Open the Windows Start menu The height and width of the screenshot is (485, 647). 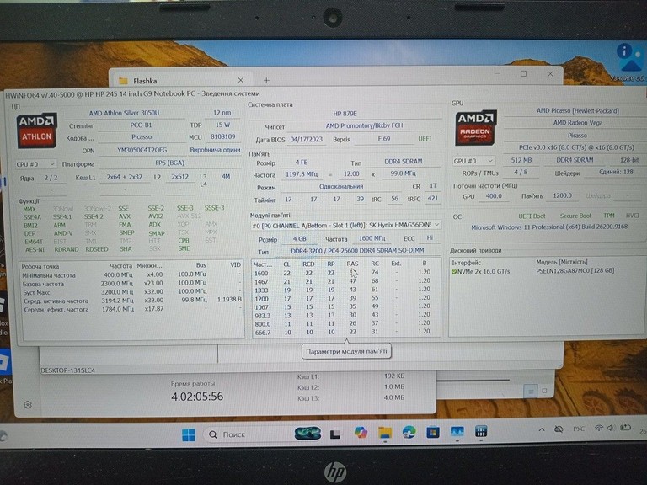(189, 434)
